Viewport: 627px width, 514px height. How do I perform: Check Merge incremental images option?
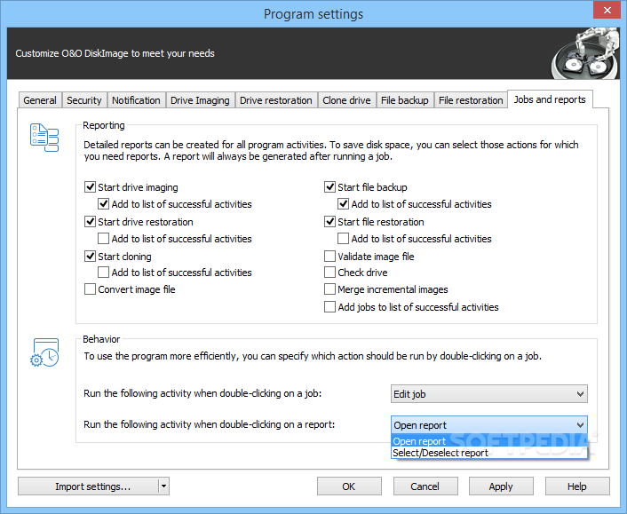[x=329, y=289]
